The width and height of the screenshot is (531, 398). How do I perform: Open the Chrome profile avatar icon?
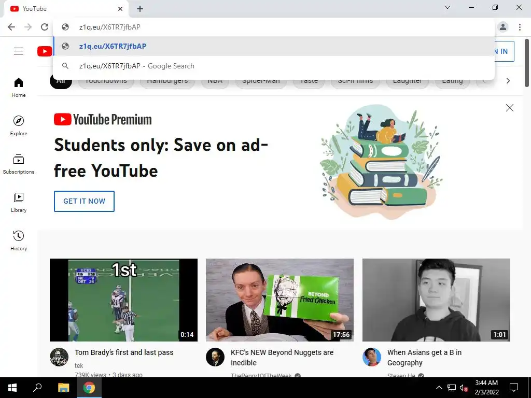(x=503, y=27)
